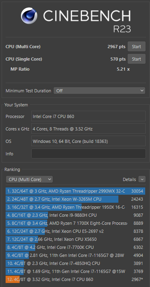Select the OS field showing Windows 10
Viewport: 150px width, 287px height.
(88, 141)
